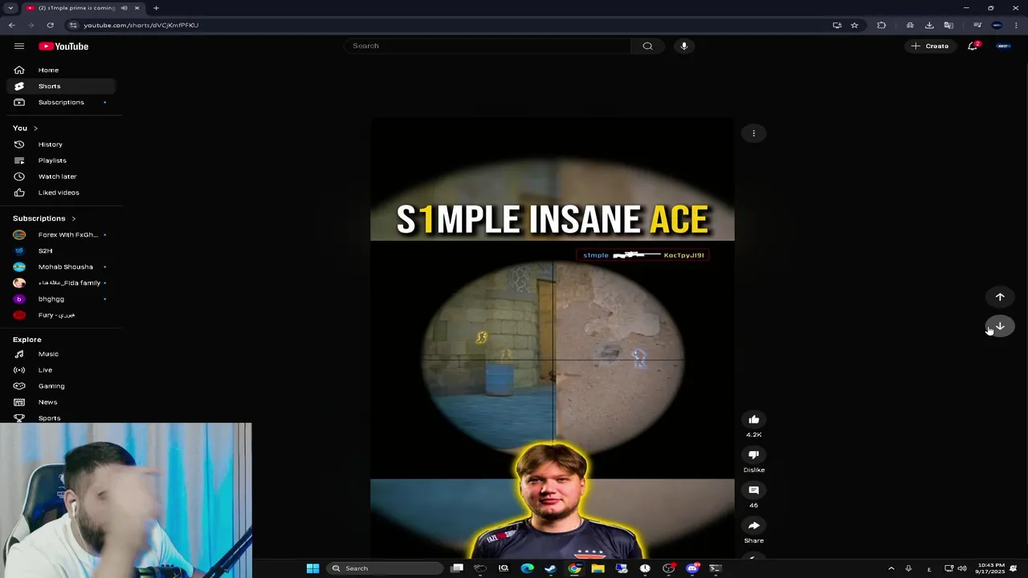Open watch History

[61, 144]
